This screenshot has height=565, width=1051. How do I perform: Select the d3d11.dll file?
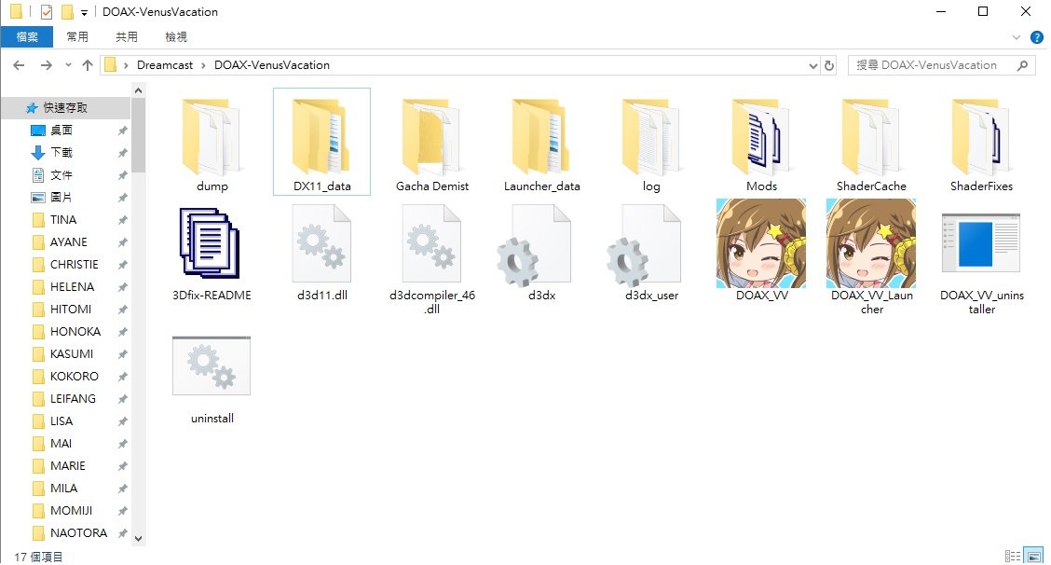click(x=321, y=253)
